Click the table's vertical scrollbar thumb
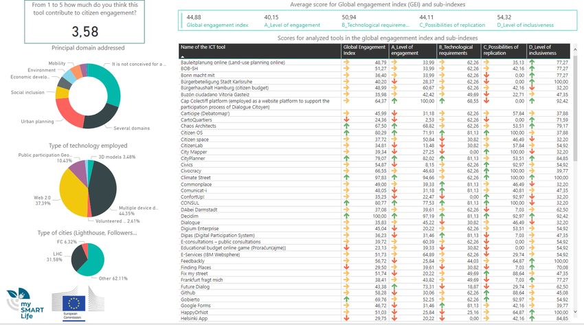The image size is (584, 325). [576, 108]
